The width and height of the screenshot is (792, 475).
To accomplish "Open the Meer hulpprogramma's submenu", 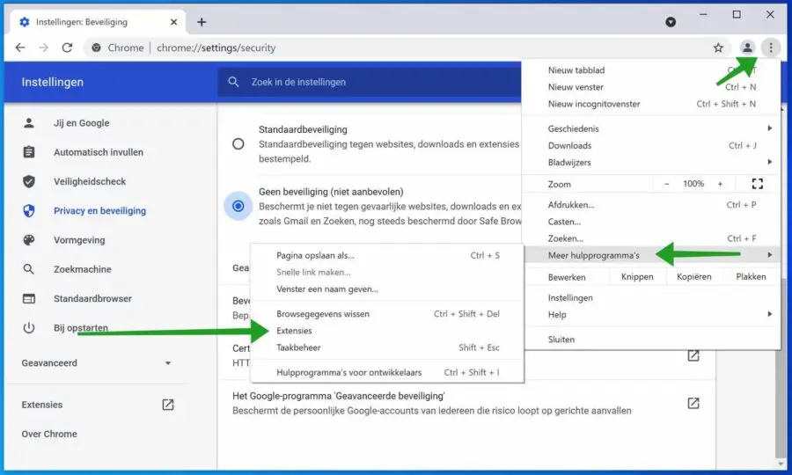I will pos(652,255).
